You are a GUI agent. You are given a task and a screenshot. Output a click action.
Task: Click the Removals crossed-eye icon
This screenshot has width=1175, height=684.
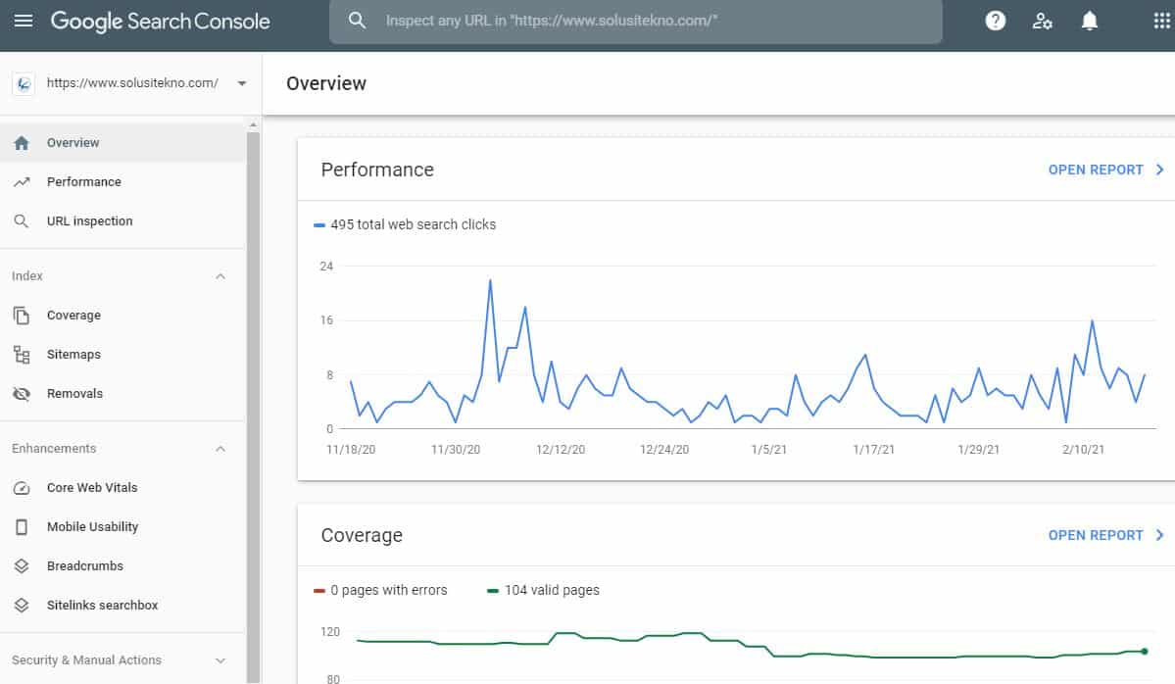22,393
